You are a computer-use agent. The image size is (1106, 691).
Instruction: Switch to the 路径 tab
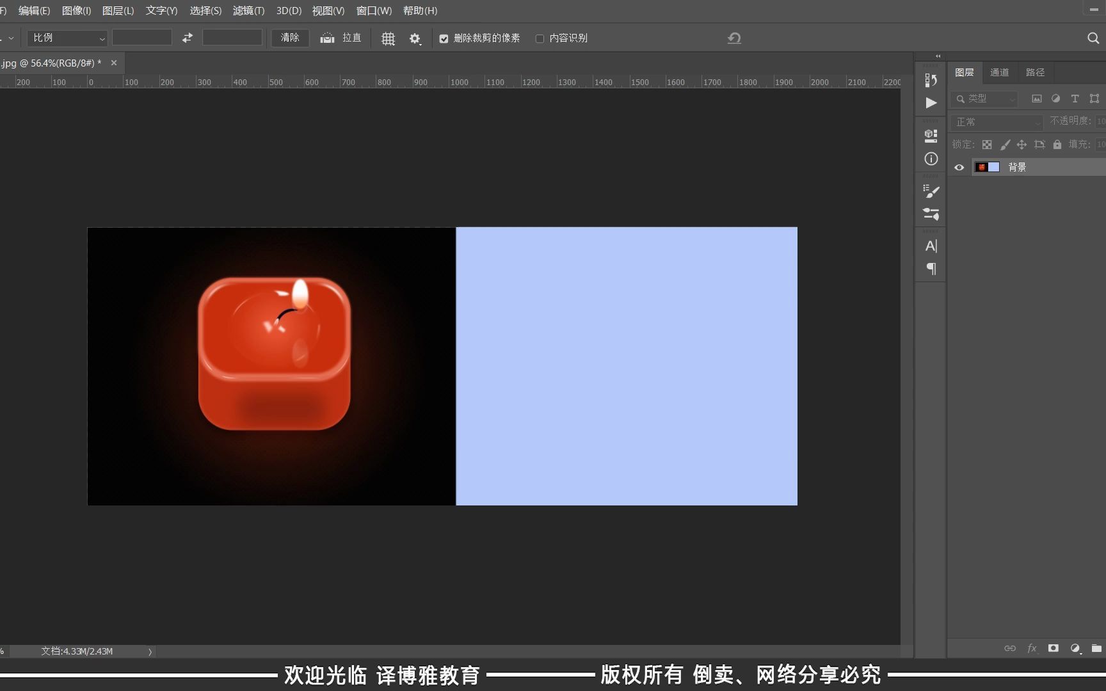pyautogui.click(x=1035, y=72)
